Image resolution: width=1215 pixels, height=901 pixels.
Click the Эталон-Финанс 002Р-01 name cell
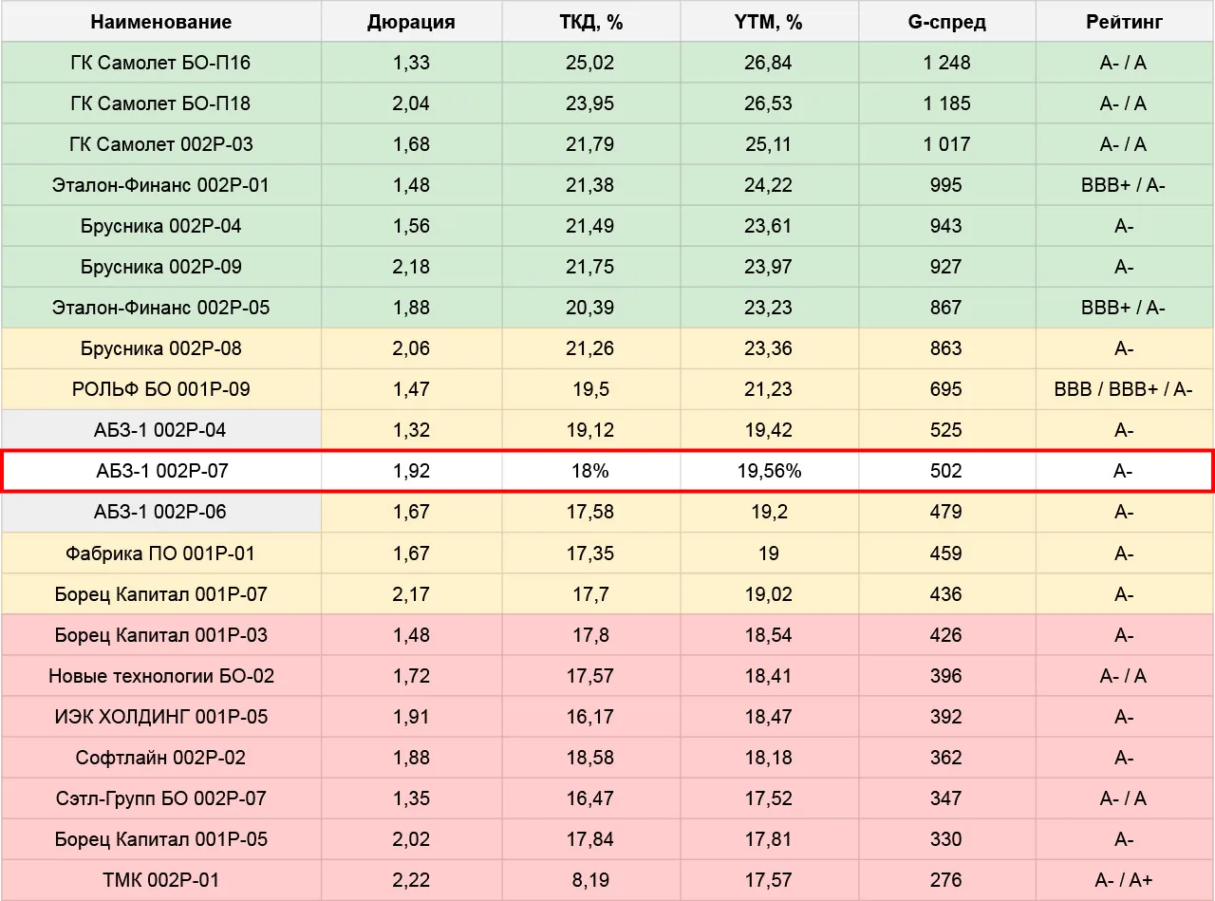pyautogui.click(x=161, y=185)
